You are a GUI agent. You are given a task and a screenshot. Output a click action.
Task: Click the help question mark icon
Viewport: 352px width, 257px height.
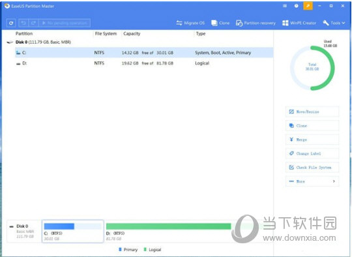pos(297,6)
